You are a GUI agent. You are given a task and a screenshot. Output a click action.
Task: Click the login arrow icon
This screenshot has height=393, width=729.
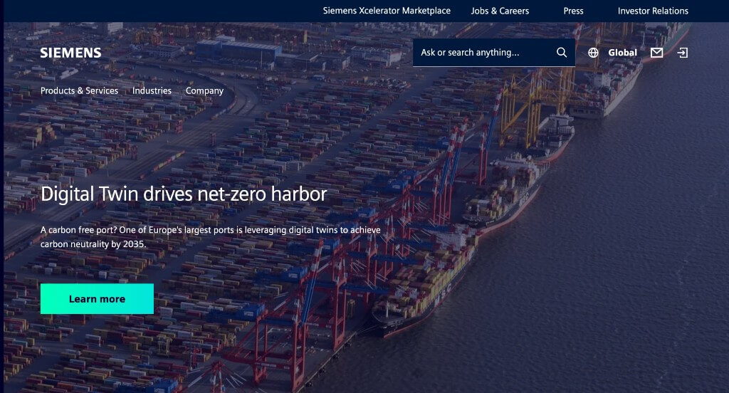pos(683,53)
